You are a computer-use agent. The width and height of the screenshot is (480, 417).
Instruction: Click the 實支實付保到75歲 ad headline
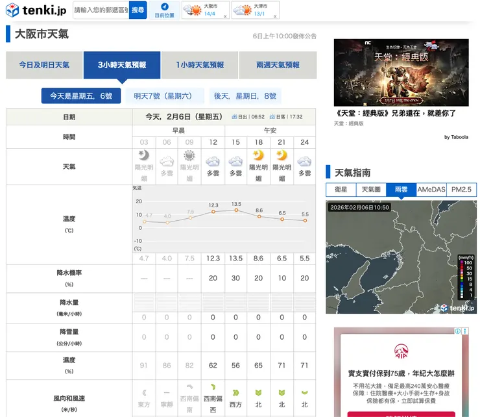click(x=401, y=373)
